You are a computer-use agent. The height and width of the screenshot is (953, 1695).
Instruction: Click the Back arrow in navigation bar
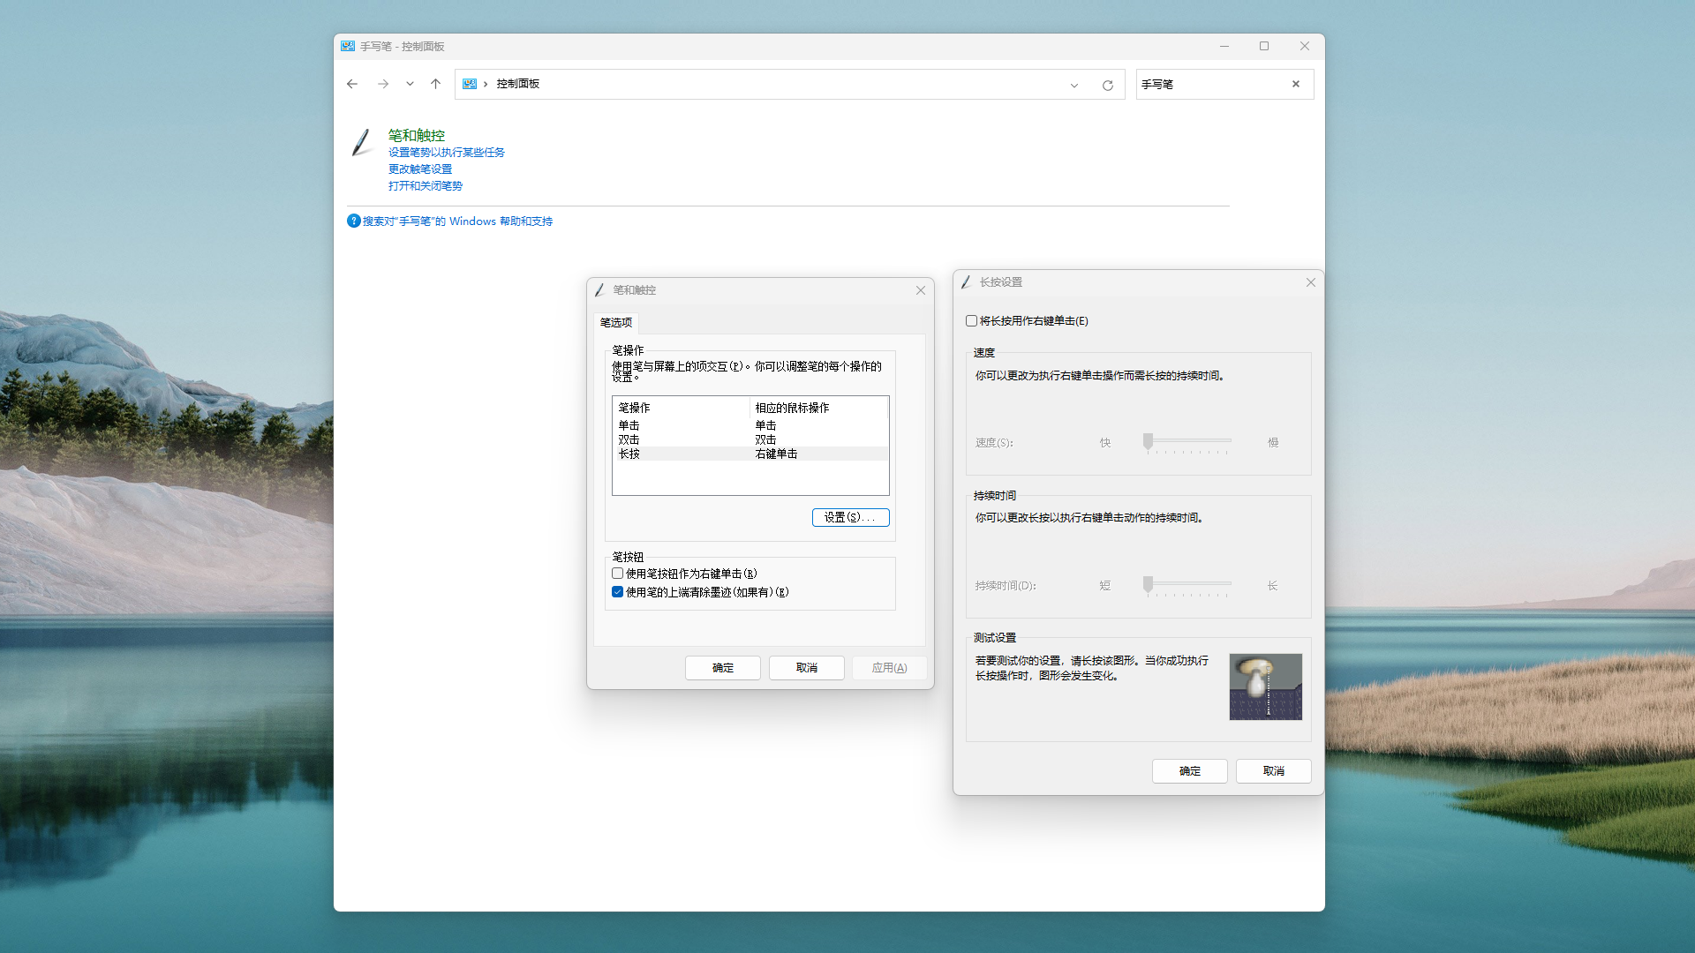[x=352, y=84]
